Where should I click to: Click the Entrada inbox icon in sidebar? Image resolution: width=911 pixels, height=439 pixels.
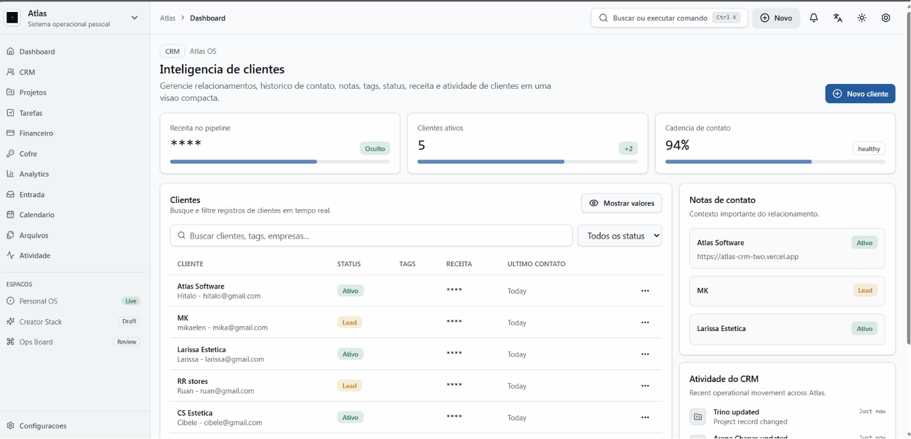[x=10, y=194]
